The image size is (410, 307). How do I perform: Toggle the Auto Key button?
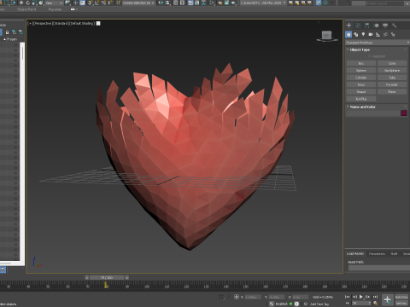click(x=401, y=297)
